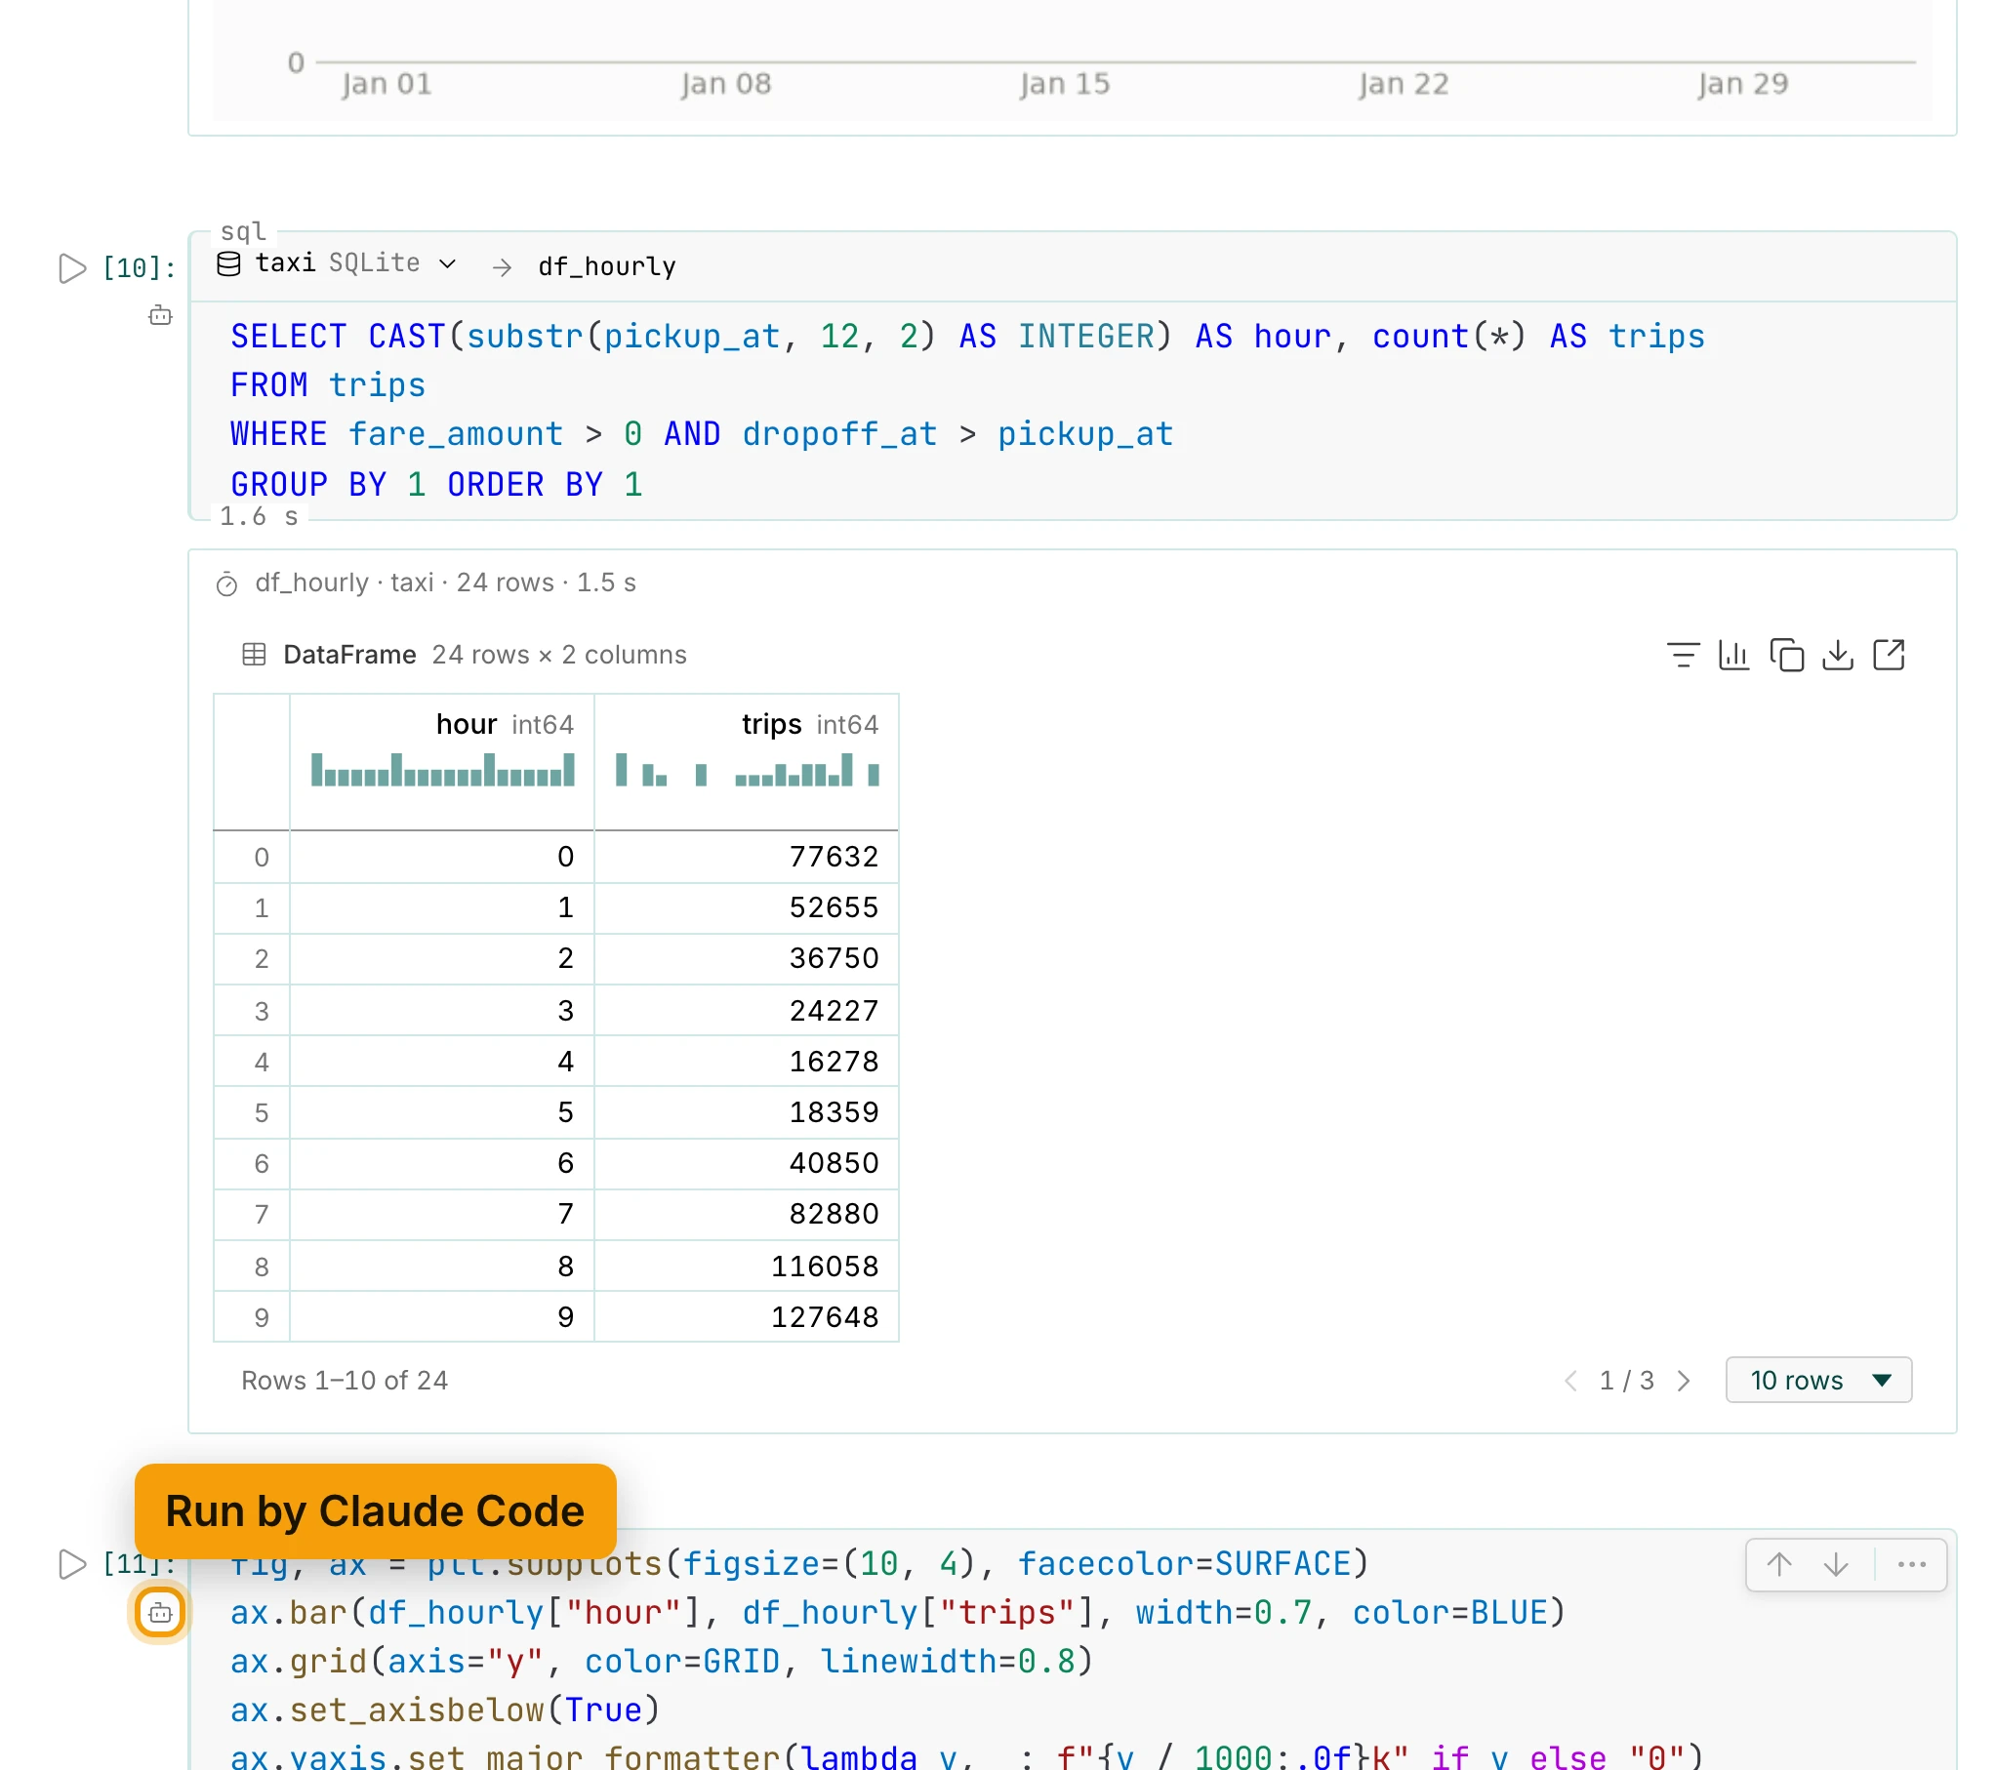Copy the DataFrame with the copy icon
Screen dimensions: 1995x1770
click(x=1786, y=655)
